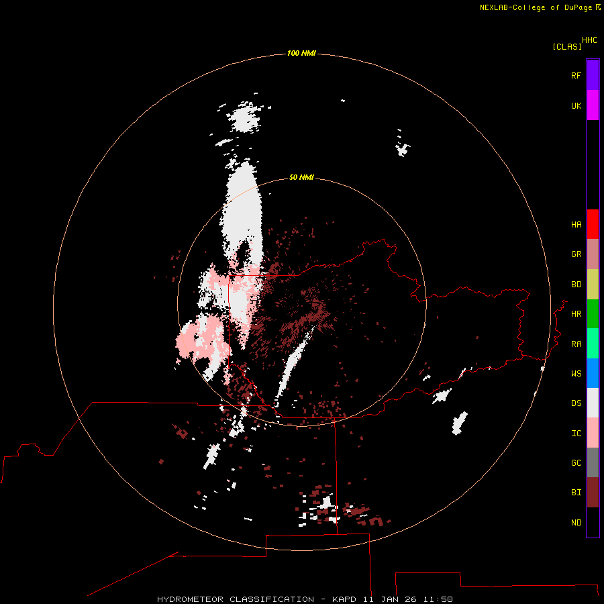Click the ND legend label
This screenshot has height=604, width=604.
[576, 523]
